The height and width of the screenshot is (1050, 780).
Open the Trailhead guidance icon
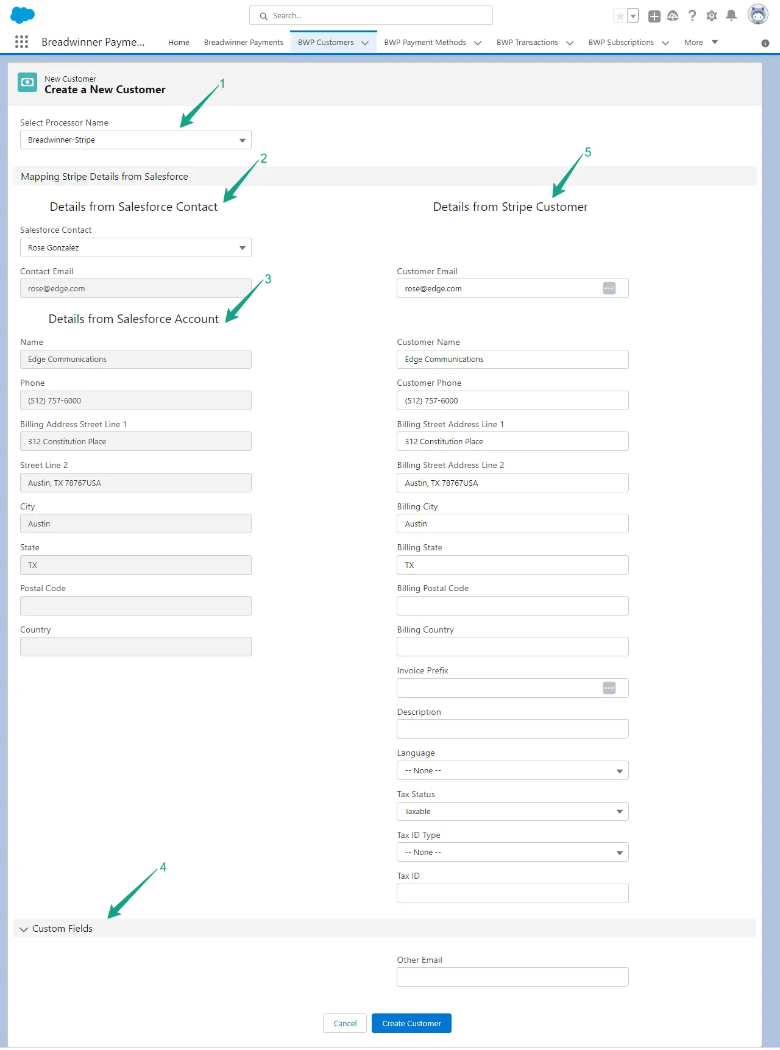tap(673, 16)
